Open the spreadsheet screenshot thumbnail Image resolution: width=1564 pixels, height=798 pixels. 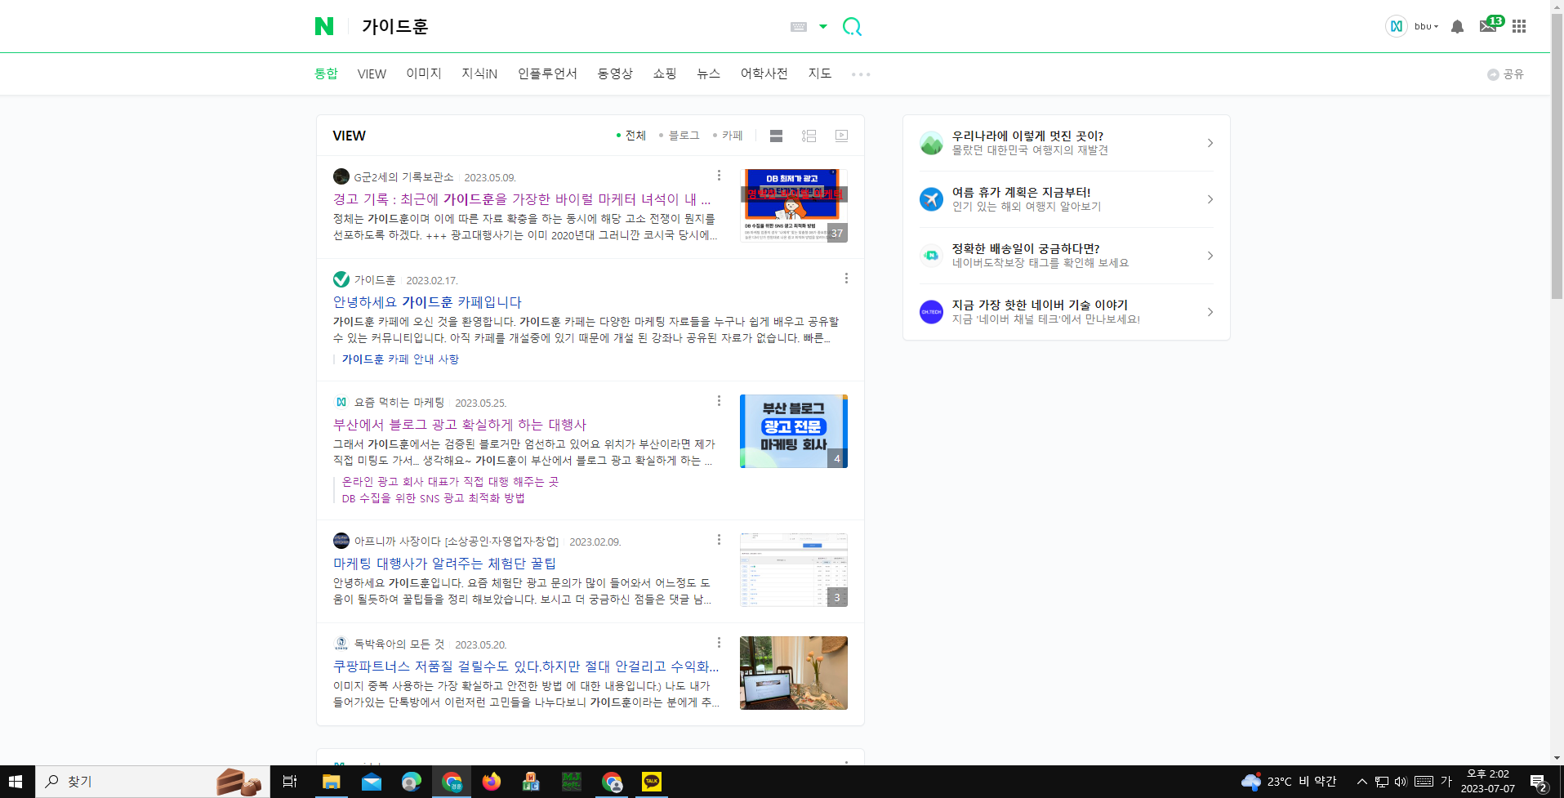click(794, 570)
